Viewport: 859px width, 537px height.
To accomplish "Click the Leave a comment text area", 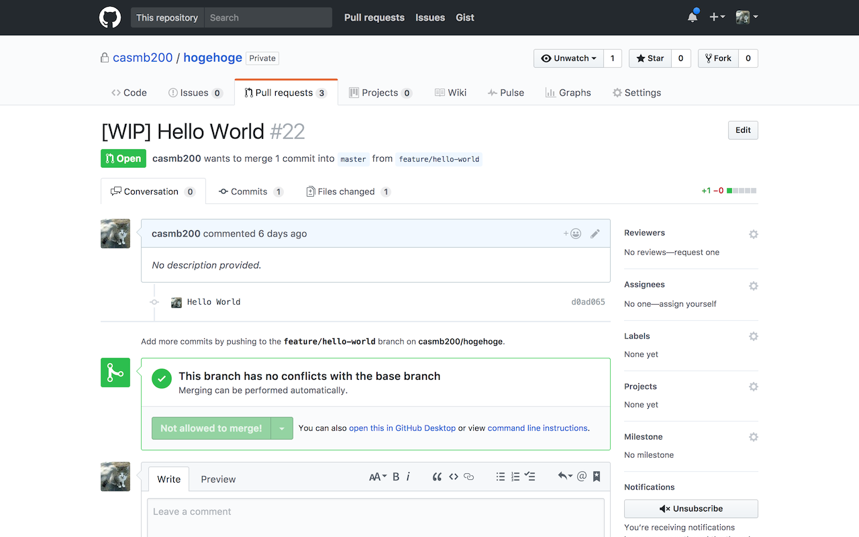I will coord(376,518).
